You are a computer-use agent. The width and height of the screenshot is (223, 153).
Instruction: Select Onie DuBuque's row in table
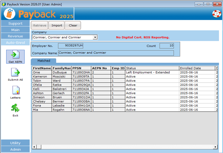pos(42,72)
